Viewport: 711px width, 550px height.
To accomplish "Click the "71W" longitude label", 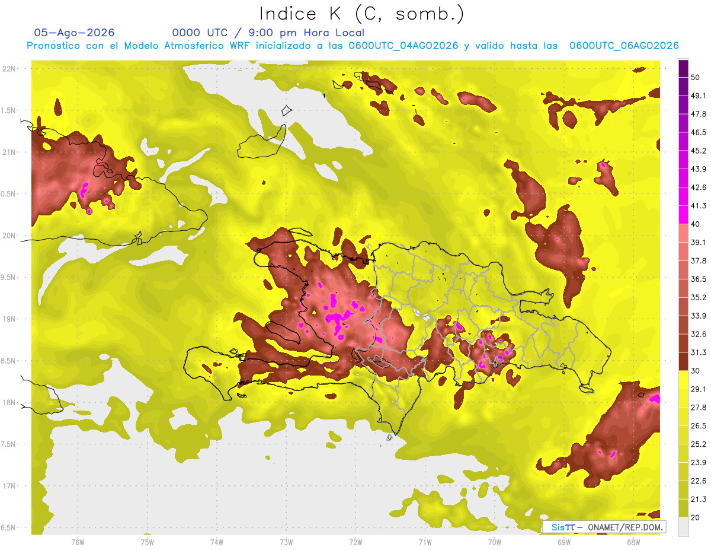I will [425, 542].
